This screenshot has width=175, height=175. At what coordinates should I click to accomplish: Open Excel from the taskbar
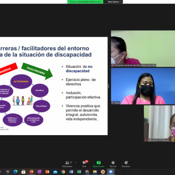coord(79,172)
